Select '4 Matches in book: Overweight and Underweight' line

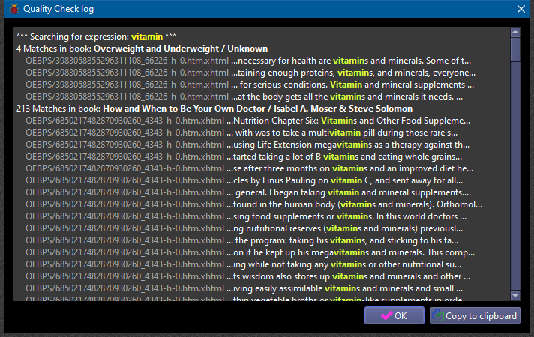coord(142,49)
